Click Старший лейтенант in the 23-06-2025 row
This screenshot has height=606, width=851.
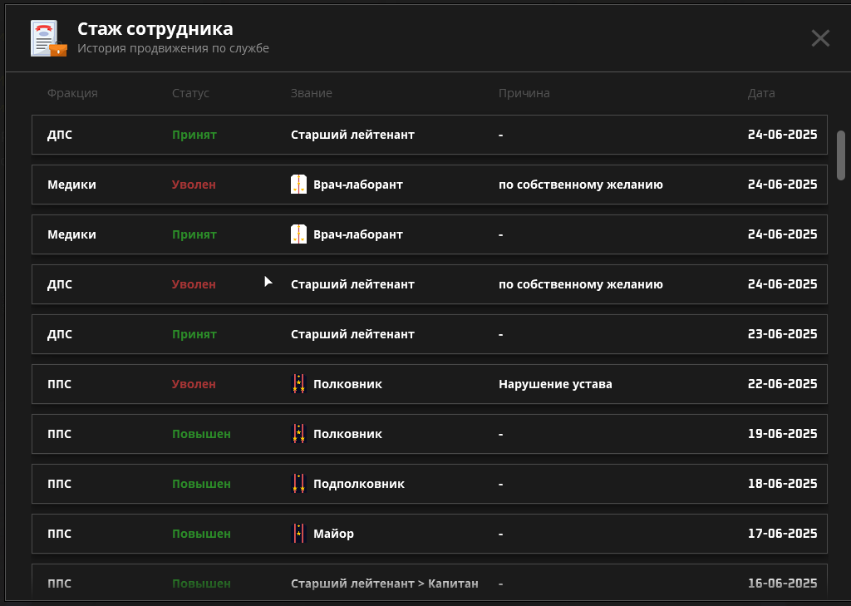click(352, 334)
